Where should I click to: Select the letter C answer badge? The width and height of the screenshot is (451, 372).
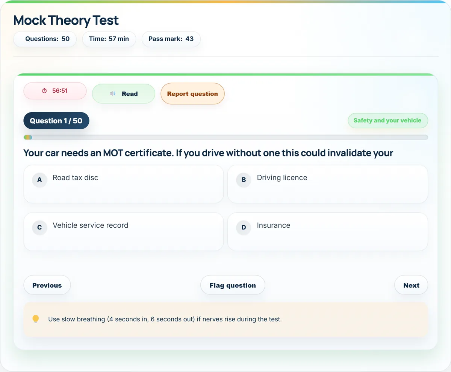click(39, 228)
